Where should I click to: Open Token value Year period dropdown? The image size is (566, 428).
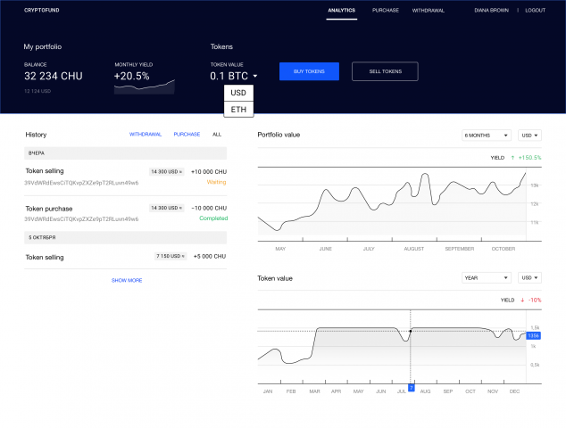[487, 277]
